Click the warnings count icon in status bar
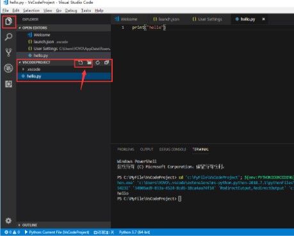The height and width of the screenshot is (236, 294). (17, 232)
